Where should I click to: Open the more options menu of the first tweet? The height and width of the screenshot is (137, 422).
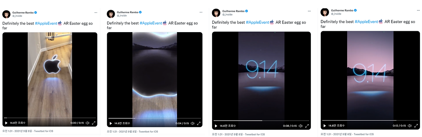(x=96, y=12)
